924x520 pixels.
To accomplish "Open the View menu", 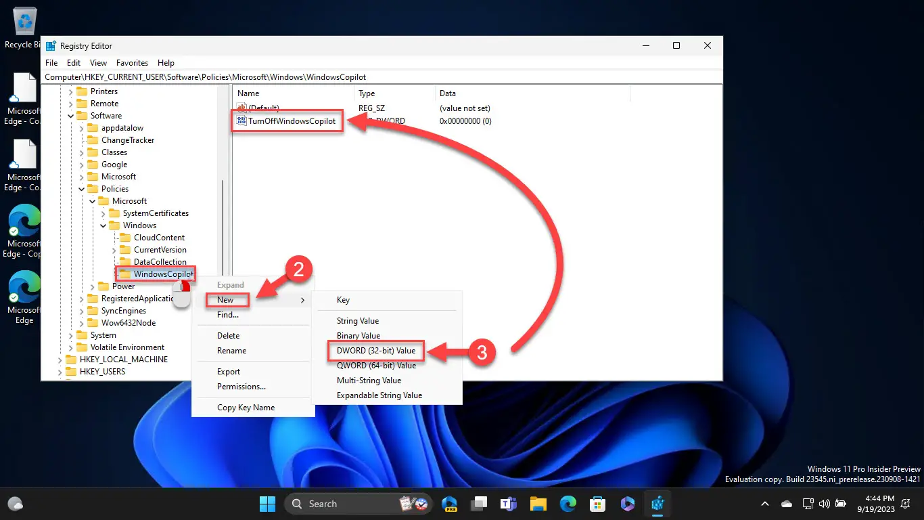I will point(98,62).
